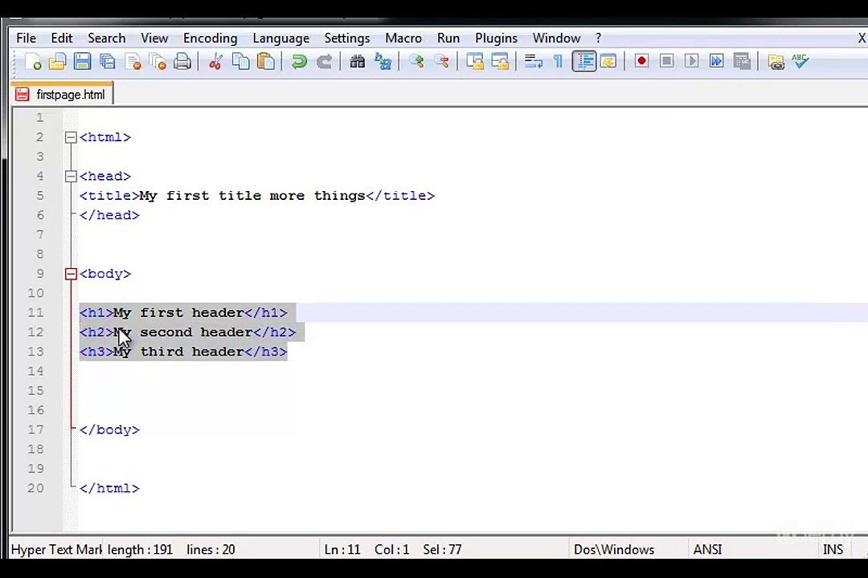
Task: Click the </html> closing tag
Action: pyautogui.click(x=109, y=488)
